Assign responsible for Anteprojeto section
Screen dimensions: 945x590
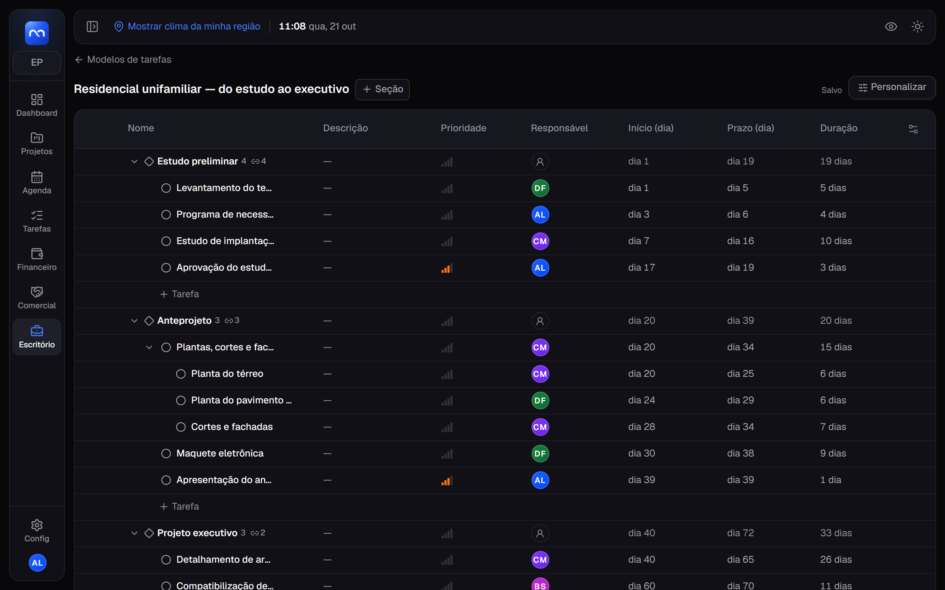point(540,321)
